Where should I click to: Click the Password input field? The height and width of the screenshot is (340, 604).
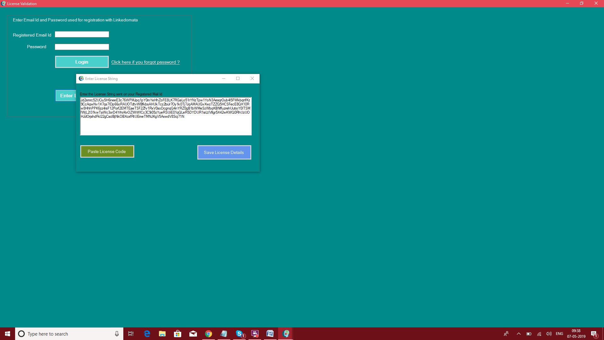[82, 47]
